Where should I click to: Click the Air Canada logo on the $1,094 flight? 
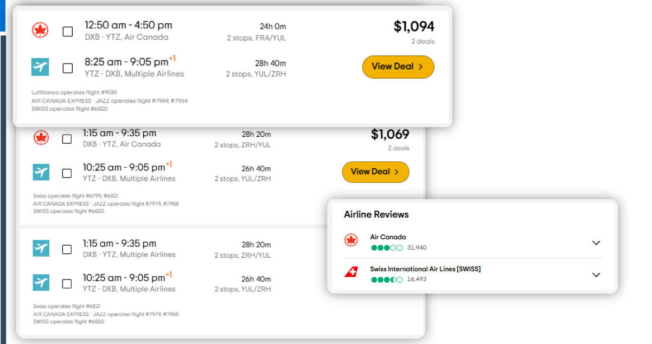[x=41, y=31]
